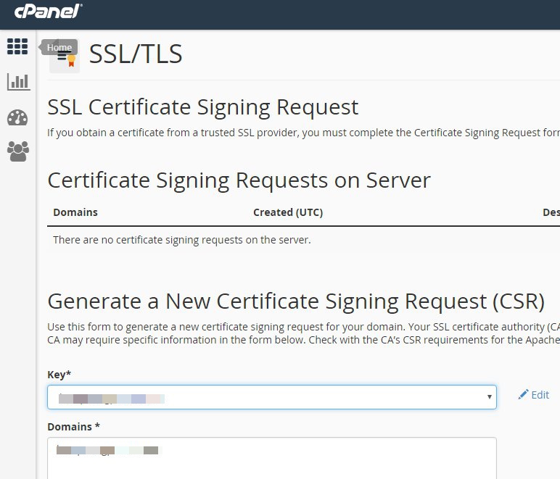Click the "Generate a New Certificate Signing Request" heading
The height and width of the screenshot is (479, 560).
point(295,300)
